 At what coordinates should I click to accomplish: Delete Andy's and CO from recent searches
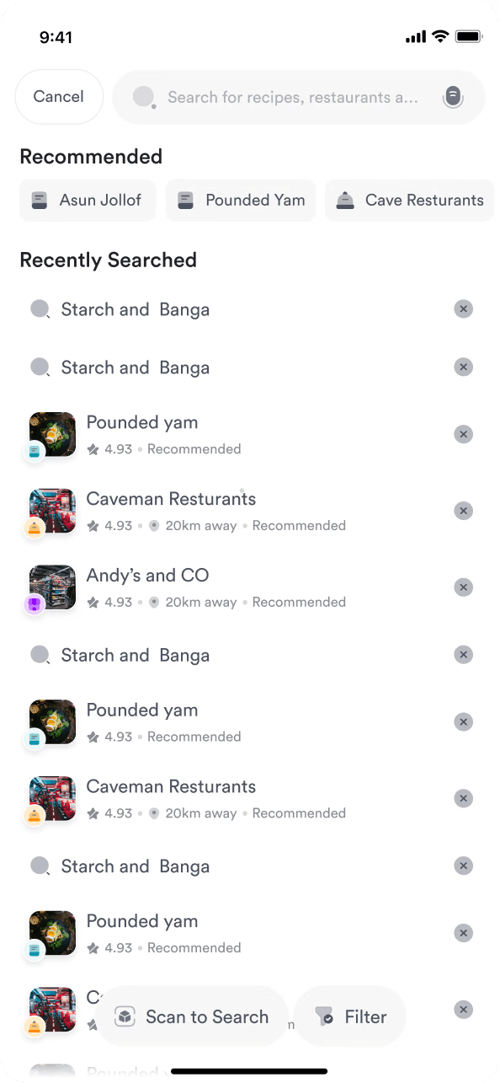pyautogui.click(x=463, y=587)
